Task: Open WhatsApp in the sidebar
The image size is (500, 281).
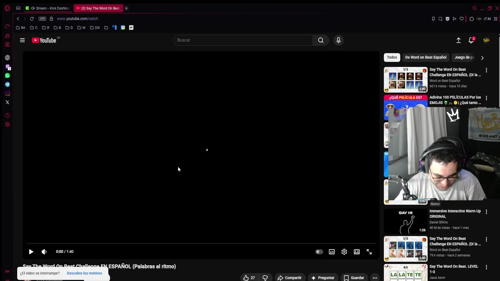Action: [7, 76]
